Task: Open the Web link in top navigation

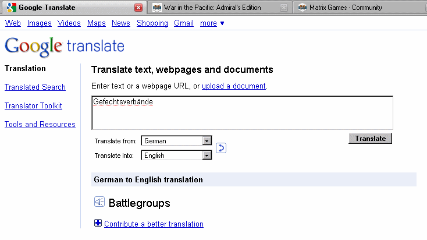Action: coord(13,23)
